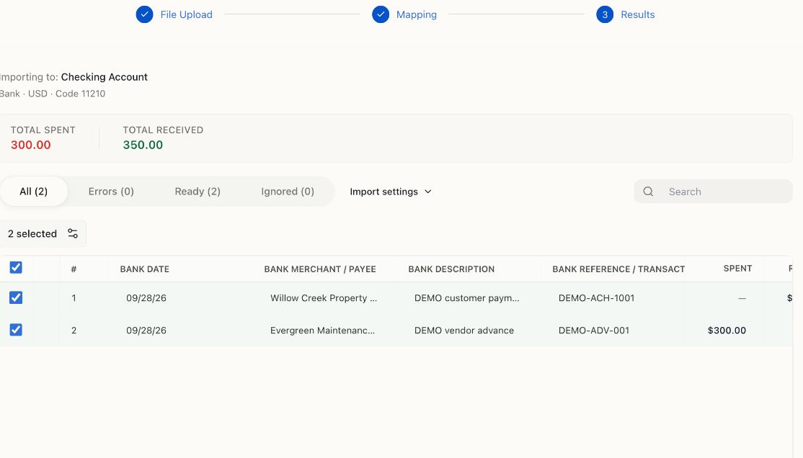Click the # column header
The width and height of the screenshot is (803, 458).
click(74, 269)
